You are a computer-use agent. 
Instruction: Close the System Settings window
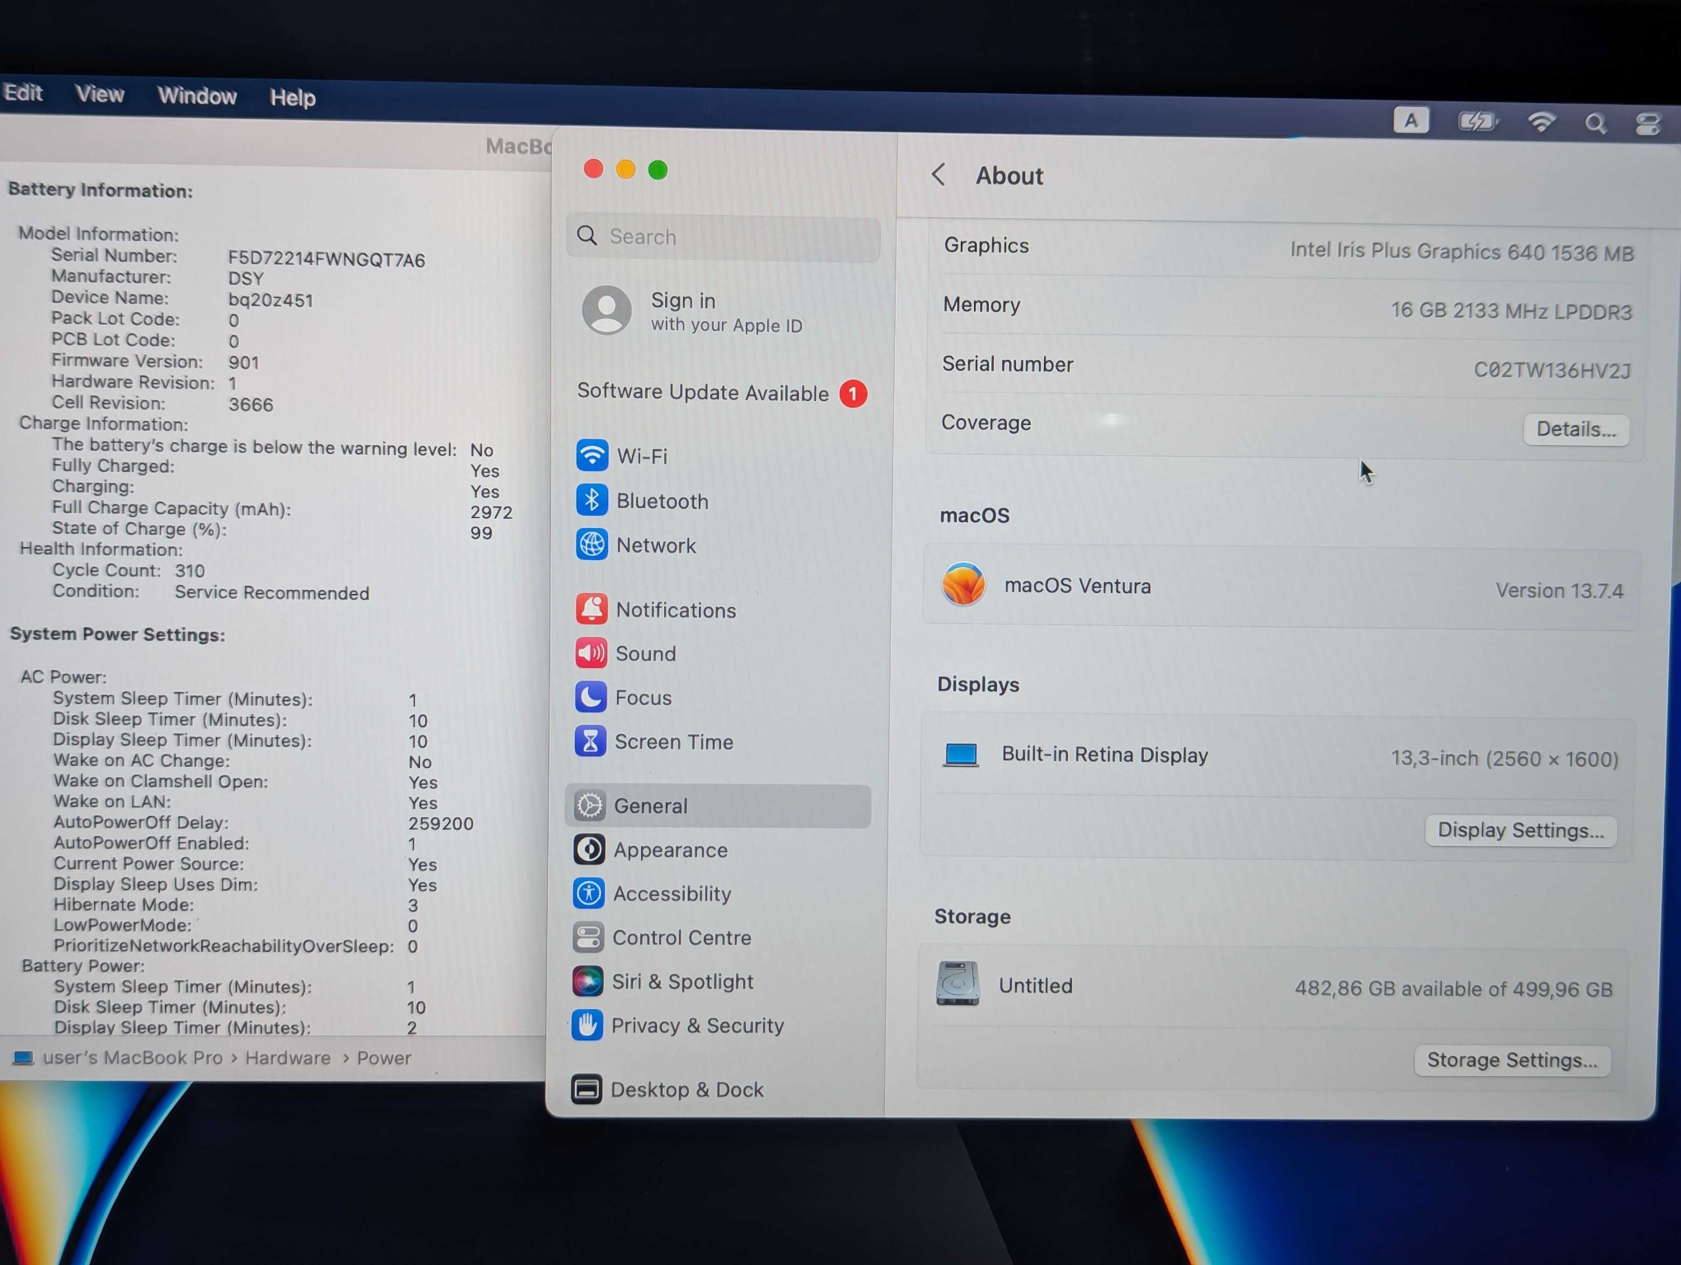point(593,168)
